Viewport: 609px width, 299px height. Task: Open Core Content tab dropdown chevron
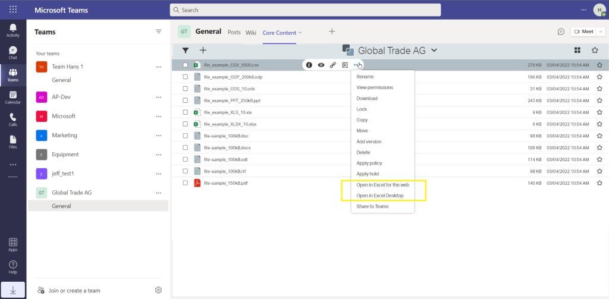pyautogui.click(x=300, y=33)
